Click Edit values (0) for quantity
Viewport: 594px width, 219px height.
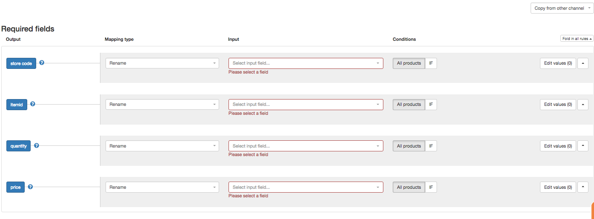557,146
